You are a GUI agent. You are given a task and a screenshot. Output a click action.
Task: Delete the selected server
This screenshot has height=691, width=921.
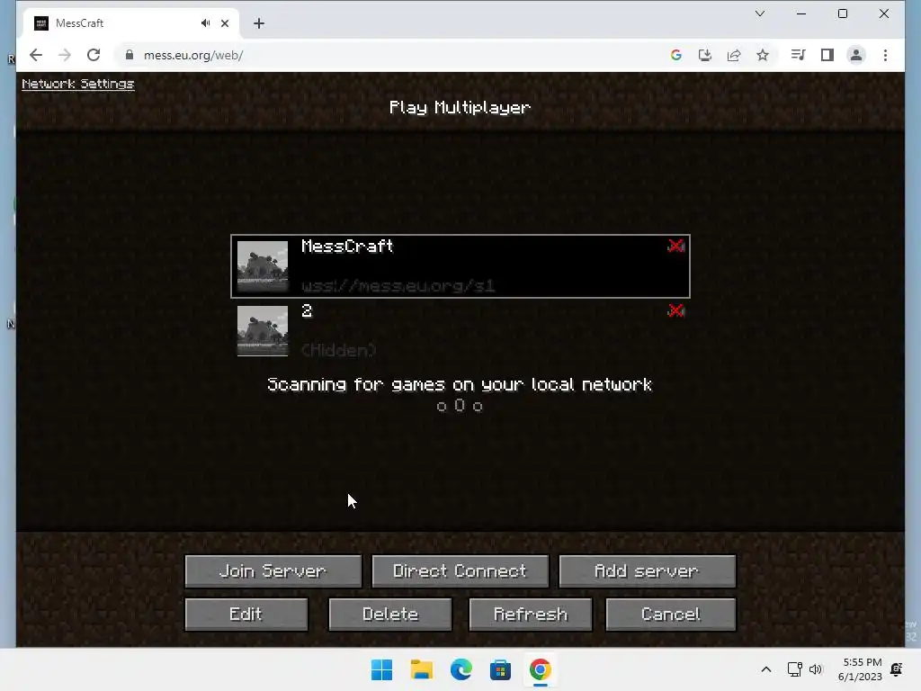(x=390, y=615)
